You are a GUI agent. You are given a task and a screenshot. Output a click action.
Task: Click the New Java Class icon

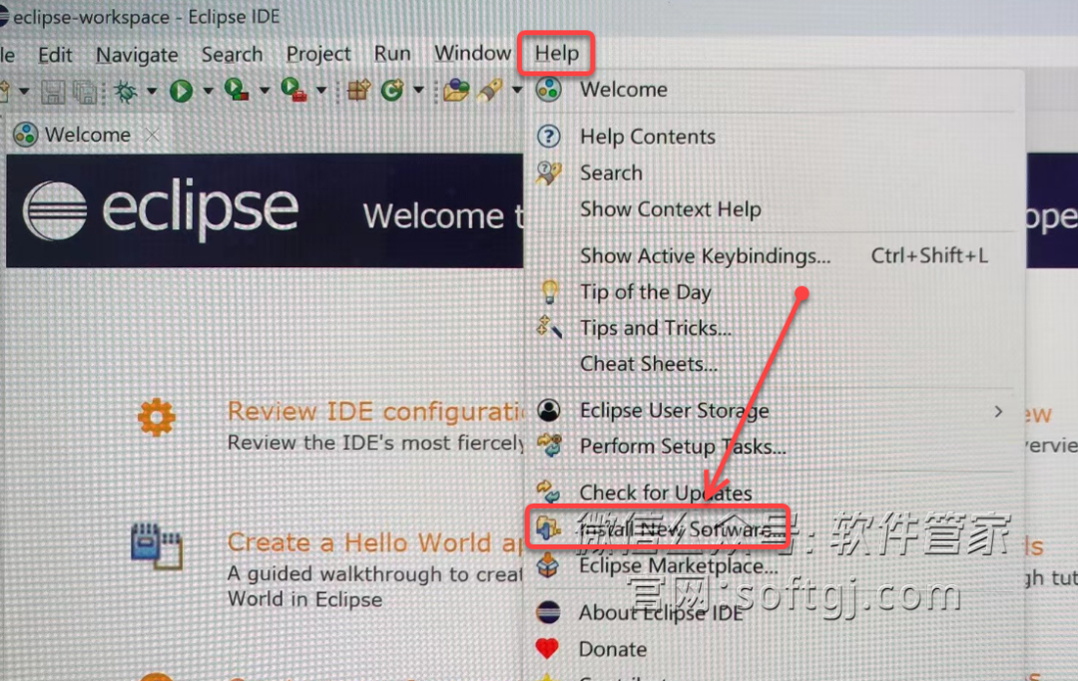point(392,90)
